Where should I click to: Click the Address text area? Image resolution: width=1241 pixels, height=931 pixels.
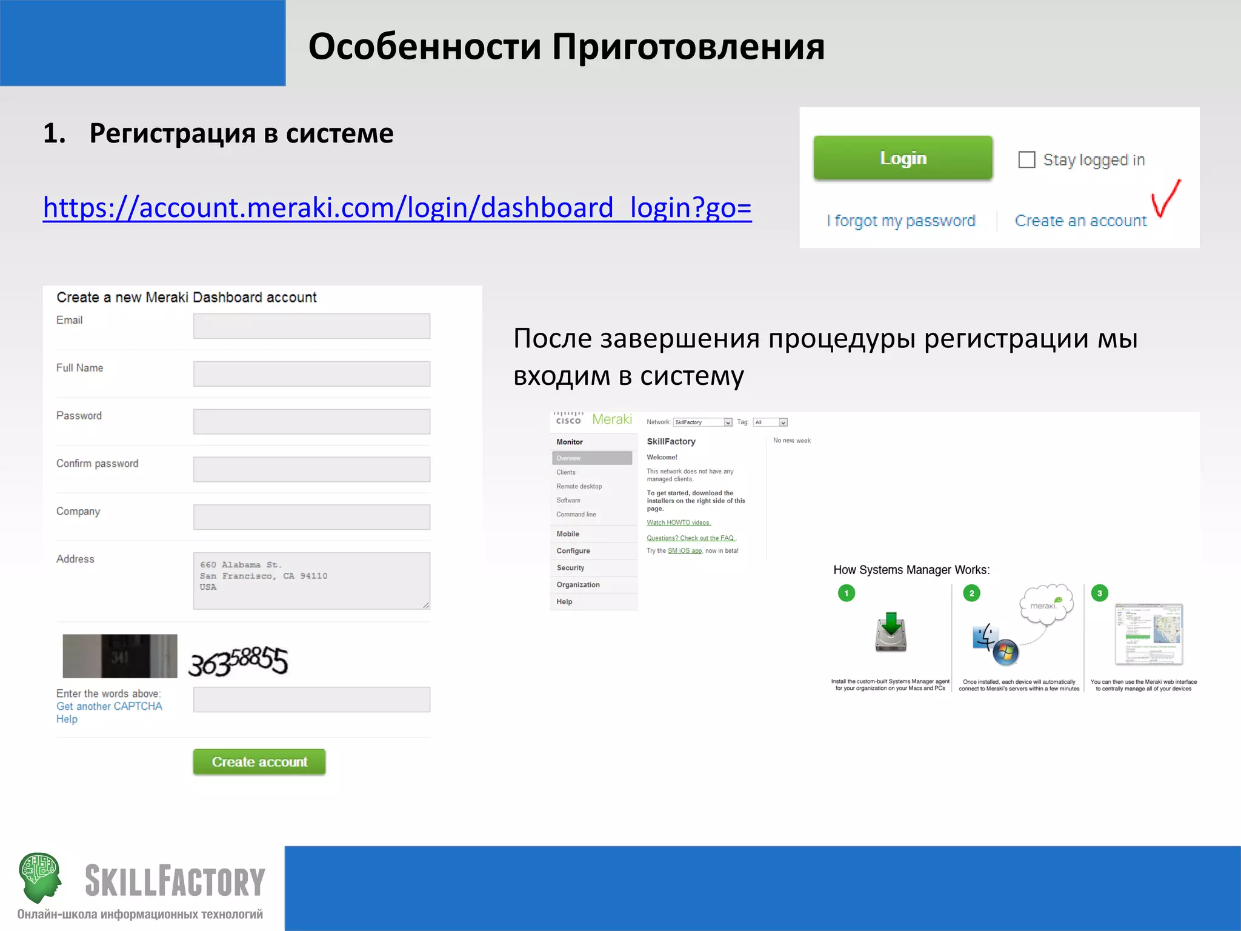click(311, 581)
